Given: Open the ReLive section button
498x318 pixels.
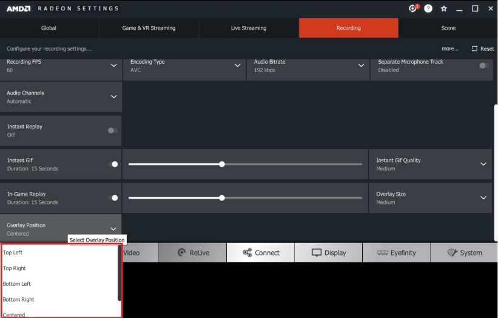Looking at the screenshot, I should [x=192, y=253].
